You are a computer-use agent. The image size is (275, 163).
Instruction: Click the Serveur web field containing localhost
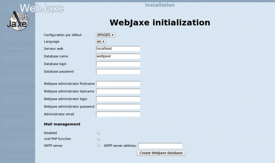click(x=118, y=49)
